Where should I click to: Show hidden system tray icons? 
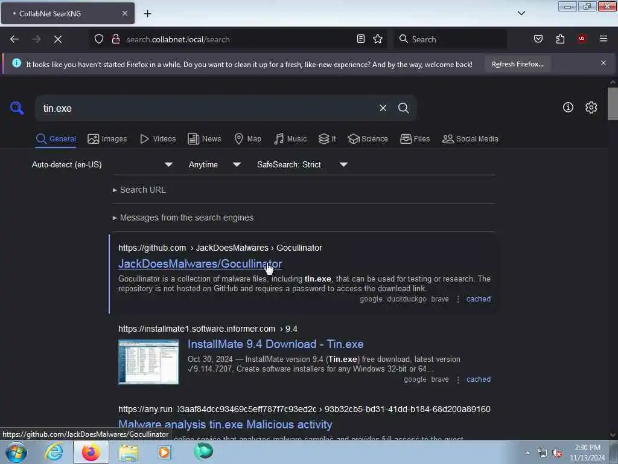(527, 453)
